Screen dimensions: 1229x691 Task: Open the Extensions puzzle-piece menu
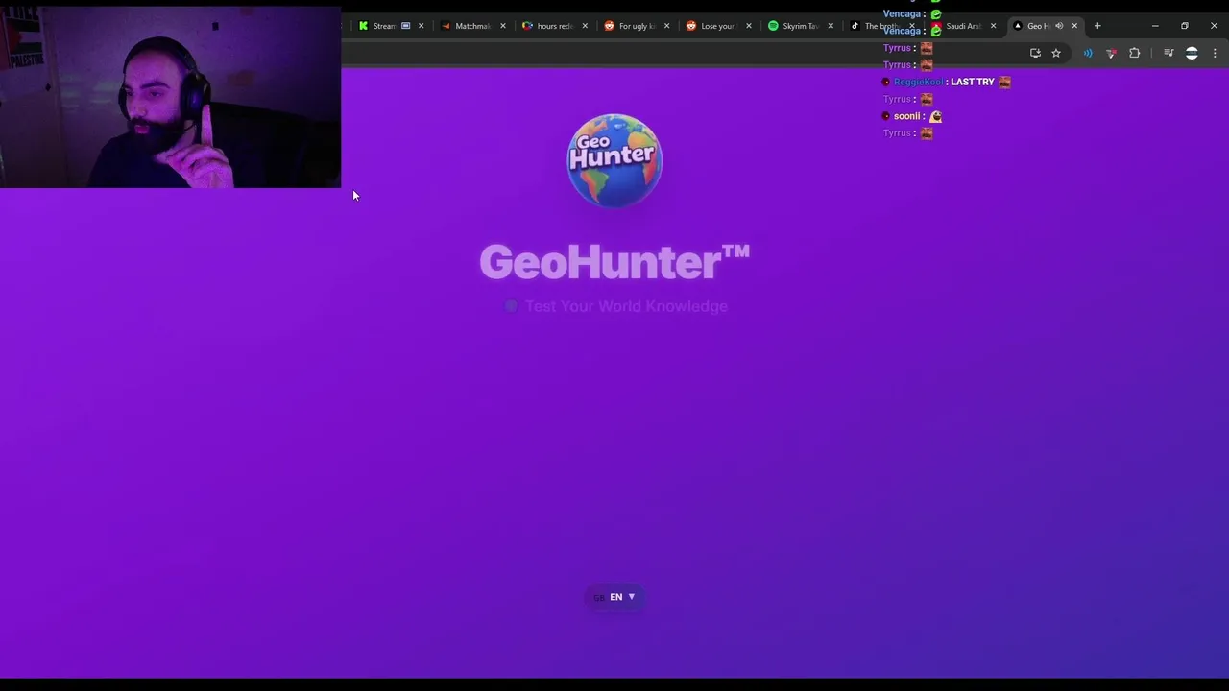[x=1134, y=53]
